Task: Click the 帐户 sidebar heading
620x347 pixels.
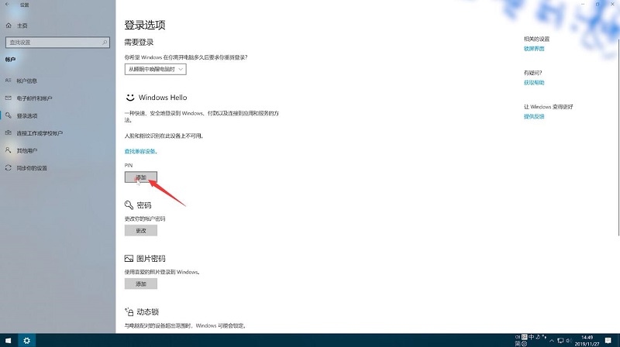Action: tap(10, 60)
